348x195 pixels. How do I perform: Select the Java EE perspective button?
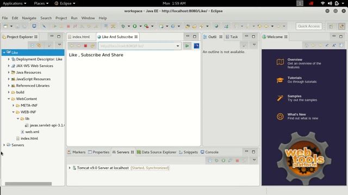(x=341, y=27)
